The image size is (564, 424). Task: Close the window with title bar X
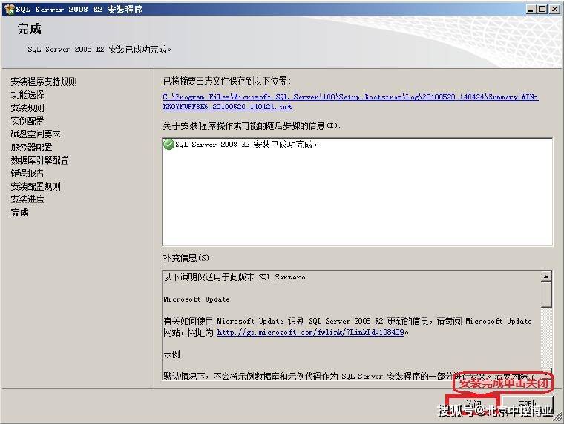pos(554,10)
